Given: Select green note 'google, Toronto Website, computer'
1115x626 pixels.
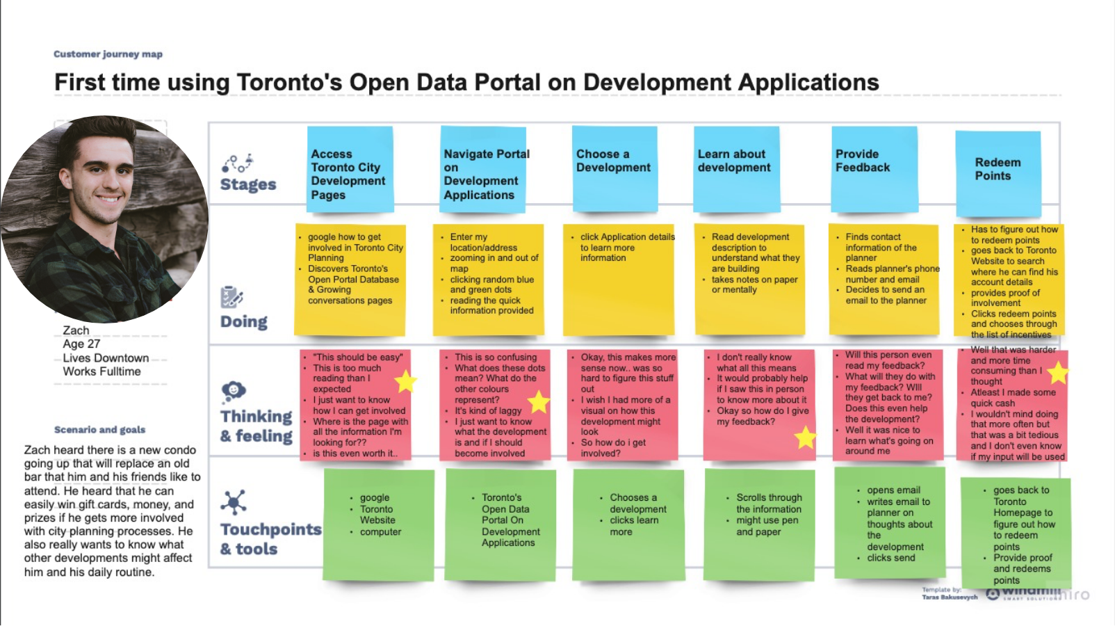Looking at the screenshot, I should click(379, 525).
